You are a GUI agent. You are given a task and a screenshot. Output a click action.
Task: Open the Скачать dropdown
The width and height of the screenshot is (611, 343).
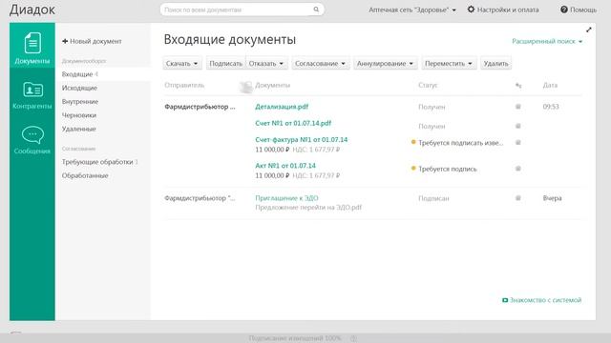point(182,64)
